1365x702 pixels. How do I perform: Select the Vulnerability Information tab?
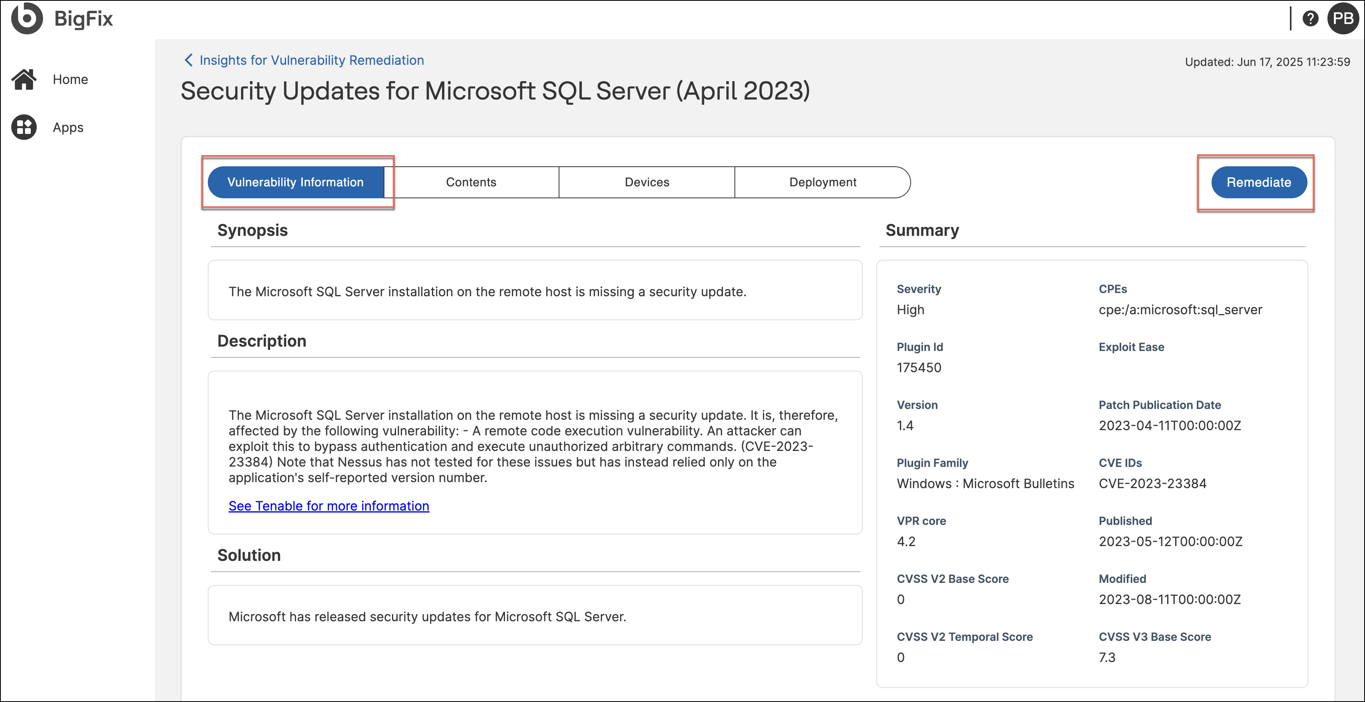tap(296, 182)
